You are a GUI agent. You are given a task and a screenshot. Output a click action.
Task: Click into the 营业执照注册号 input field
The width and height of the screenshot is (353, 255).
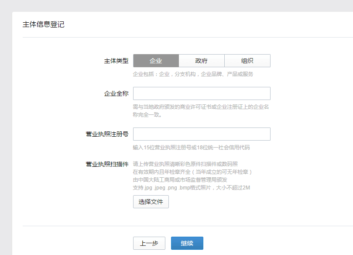click(x=202, y=134)
